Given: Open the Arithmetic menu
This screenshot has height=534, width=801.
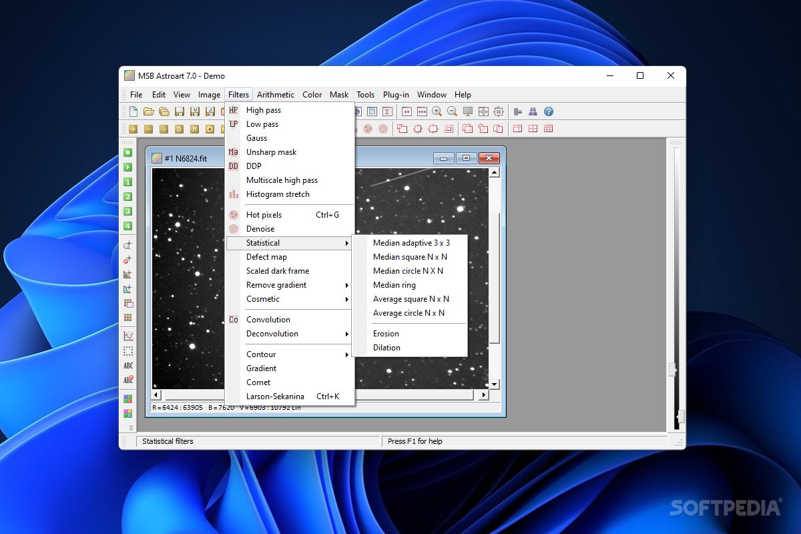Looking at the screenshot, I should click(276, 95).
